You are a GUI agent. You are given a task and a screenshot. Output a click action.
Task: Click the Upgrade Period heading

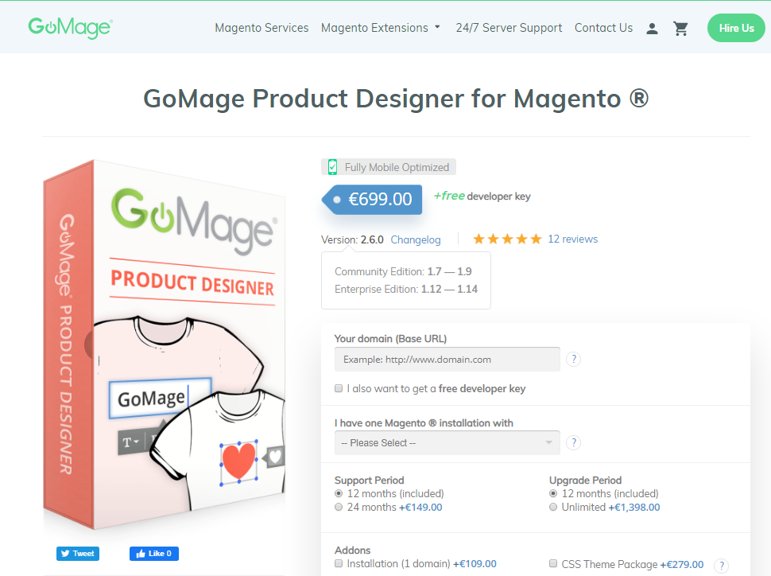[x=585, y=480]
